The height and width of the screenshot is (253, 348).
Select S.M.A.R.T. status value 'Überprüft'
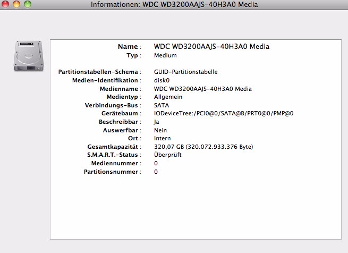point(168,155)
